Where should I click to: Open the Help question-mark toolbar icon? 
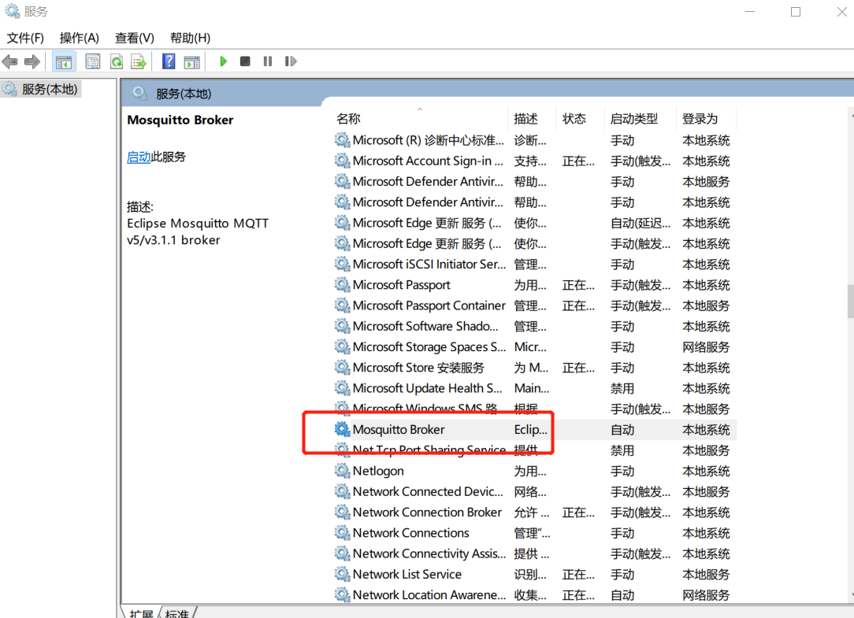tap(169, 61)
